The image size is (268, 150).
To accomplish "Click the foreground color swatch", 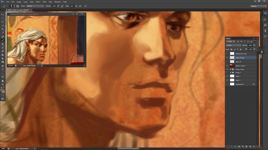I will pos(2,90).
